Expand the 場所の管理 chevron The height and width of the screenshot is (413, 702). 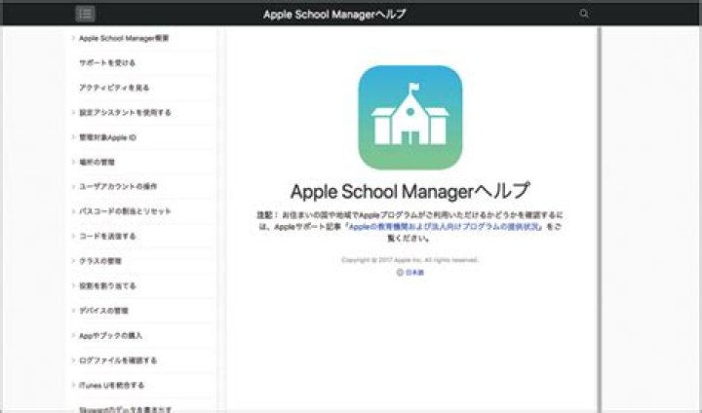point(73,162)
